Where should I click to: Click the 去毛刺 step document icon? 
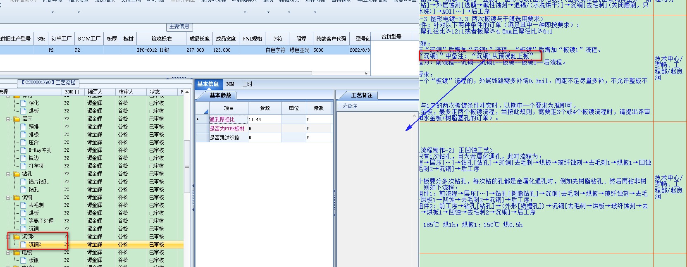click(x=24, y=205)
